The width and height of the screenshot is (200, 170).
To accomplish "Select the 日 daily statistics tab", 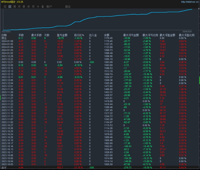I will (x=10, y=7).
